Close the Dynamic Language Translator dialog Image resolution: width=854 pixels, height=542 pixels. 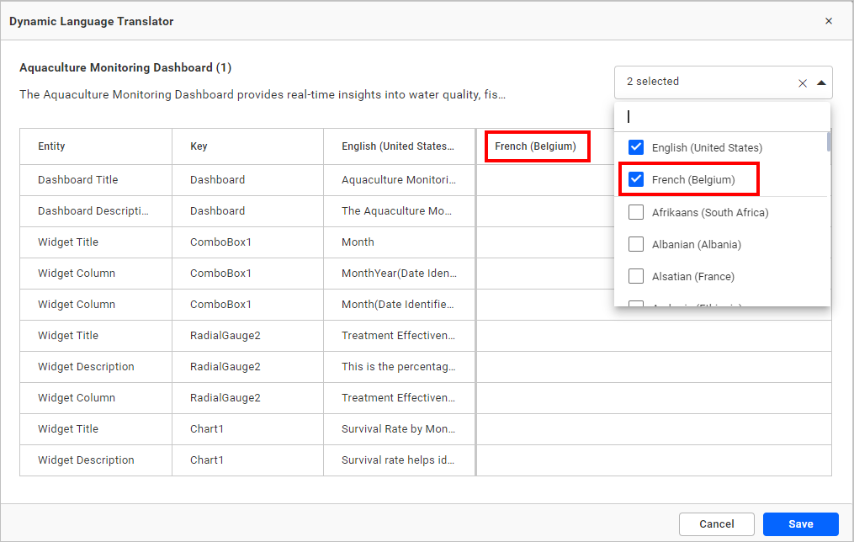[828, 21]
